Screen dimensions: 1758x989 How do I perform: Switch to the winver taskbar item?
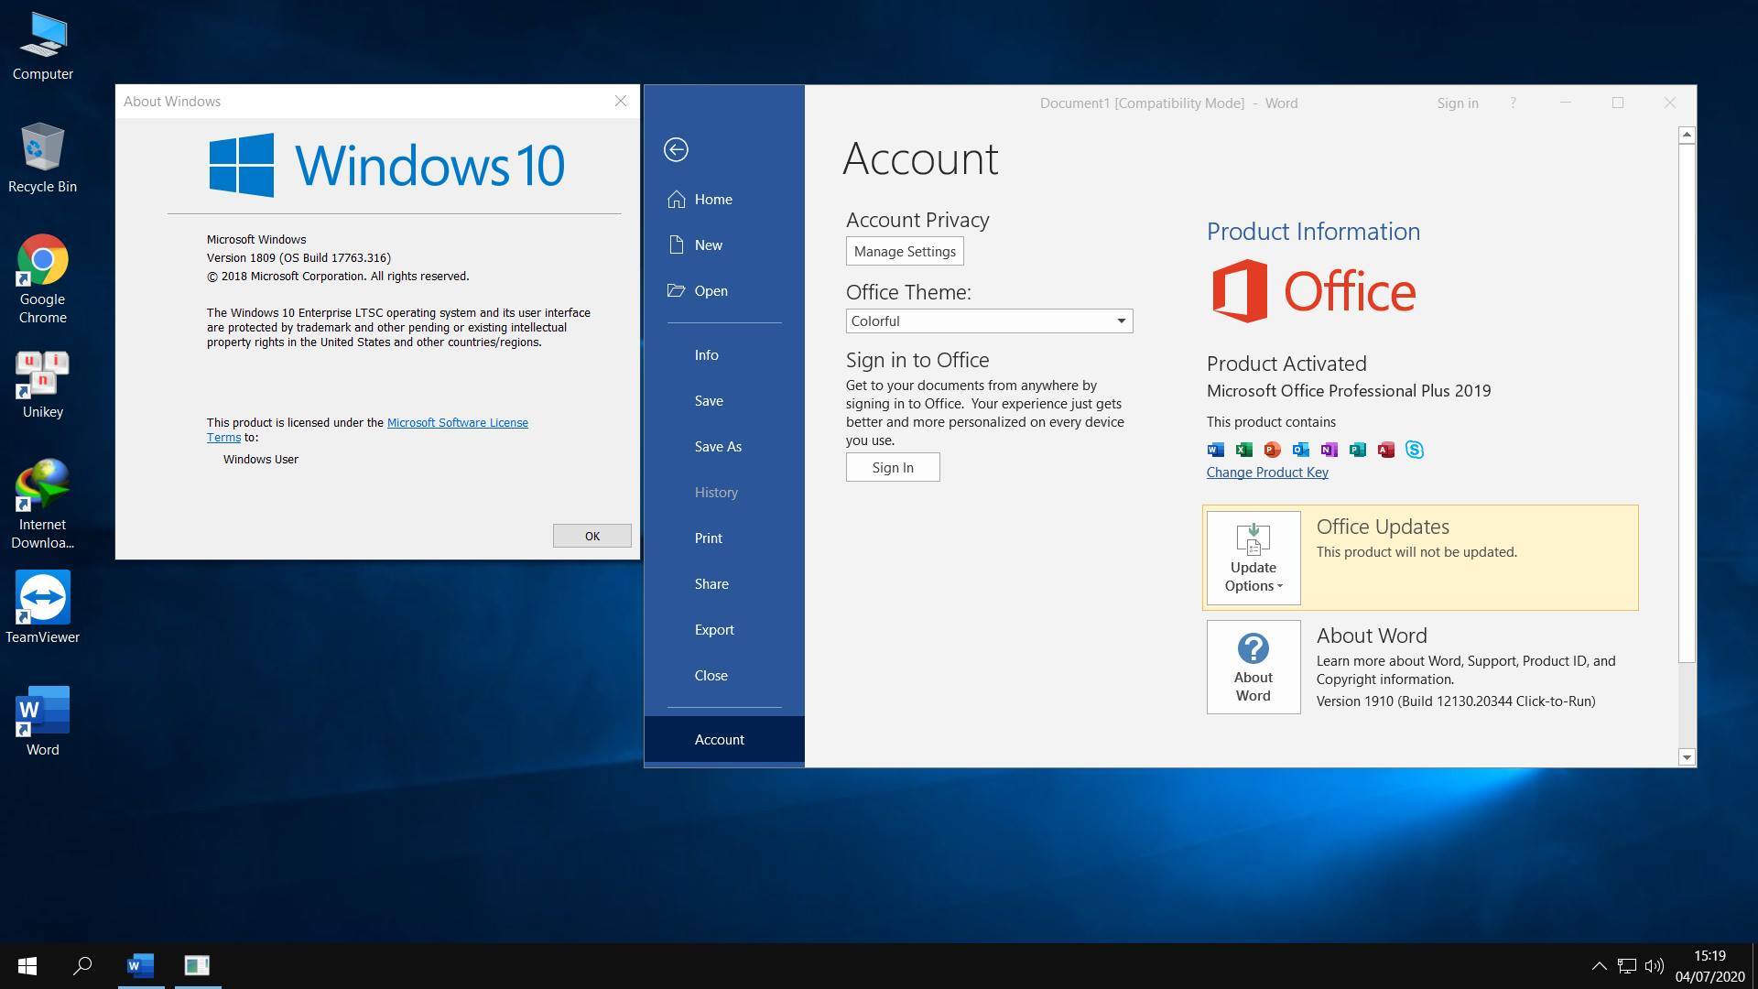tap(197, 965)
